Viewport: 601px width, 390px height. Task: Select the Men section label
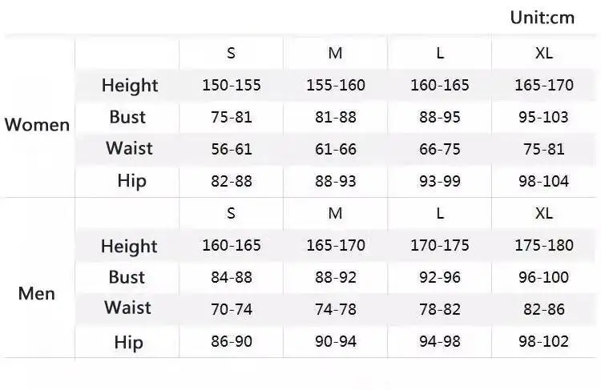(37, 293)
